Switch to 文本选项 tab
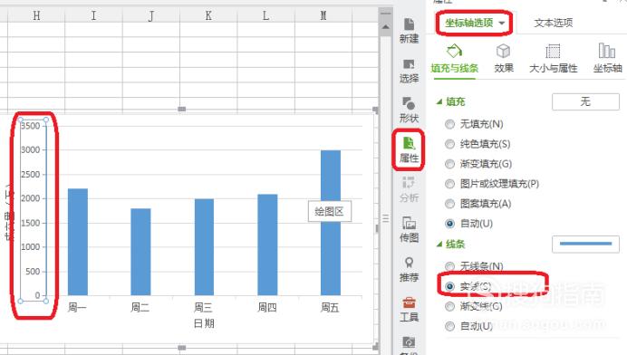The width and height of the screenshot is (627, 355). pos(554,23)
